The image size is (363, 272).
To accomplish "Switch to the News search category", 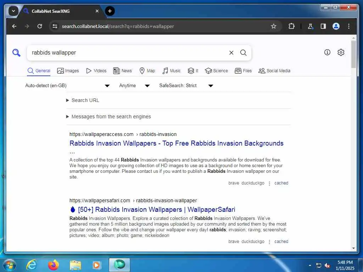I will [x=122, y=71].
